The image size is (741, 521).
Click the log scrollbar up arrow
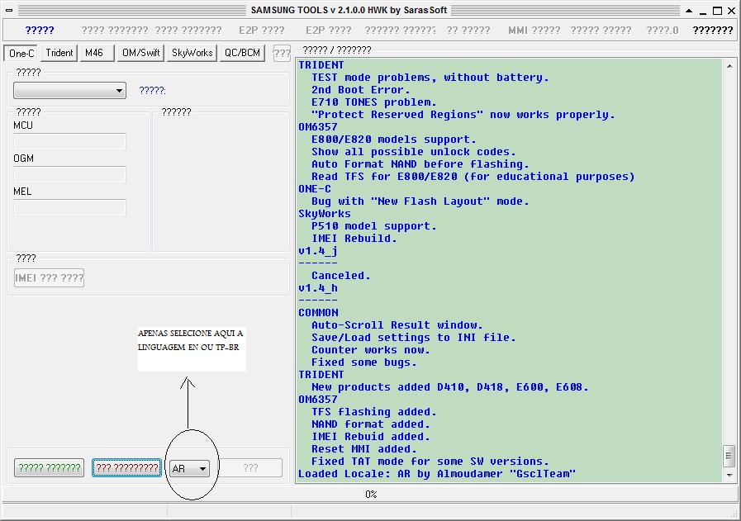click(729, 67)
